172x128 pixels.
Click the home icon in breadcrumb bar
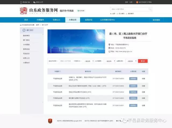click(x=21, y=25)
